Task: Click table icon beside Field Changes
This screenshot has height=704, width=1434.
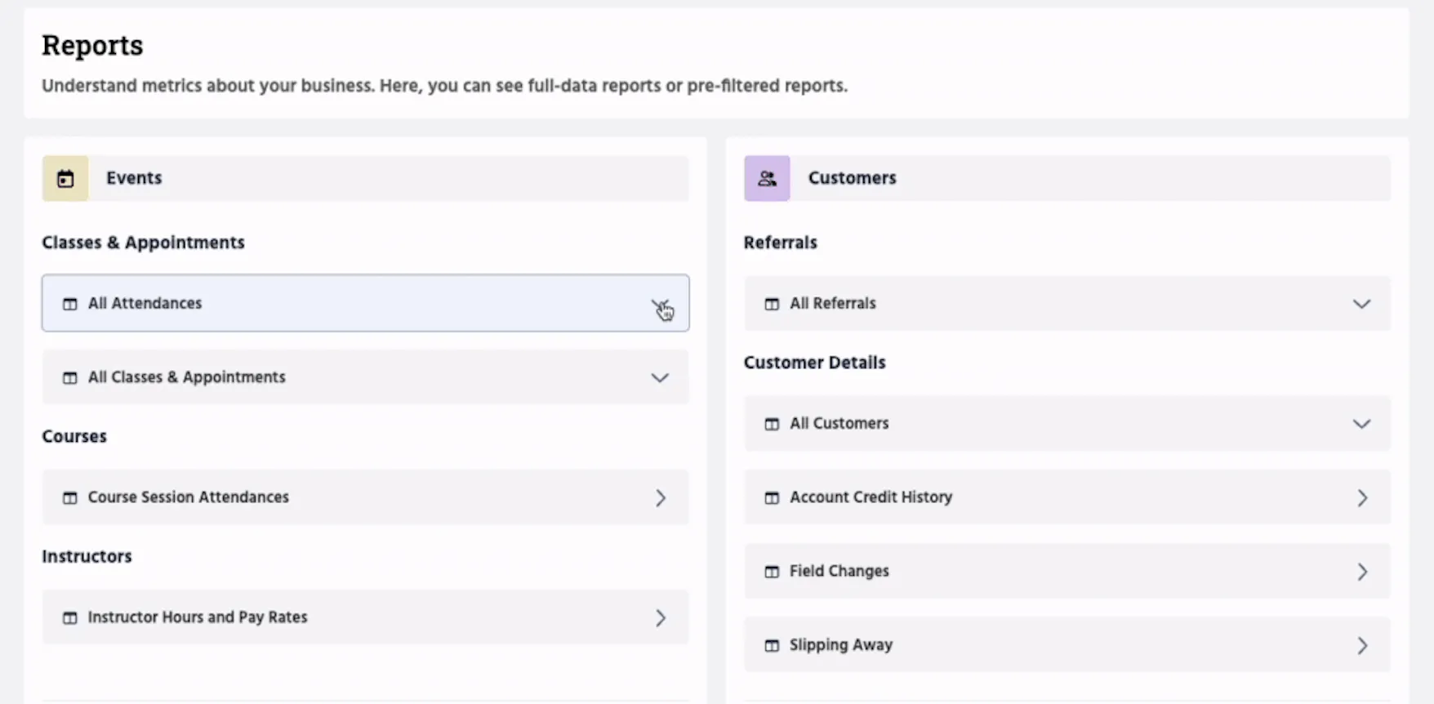Action: [772, 572]
